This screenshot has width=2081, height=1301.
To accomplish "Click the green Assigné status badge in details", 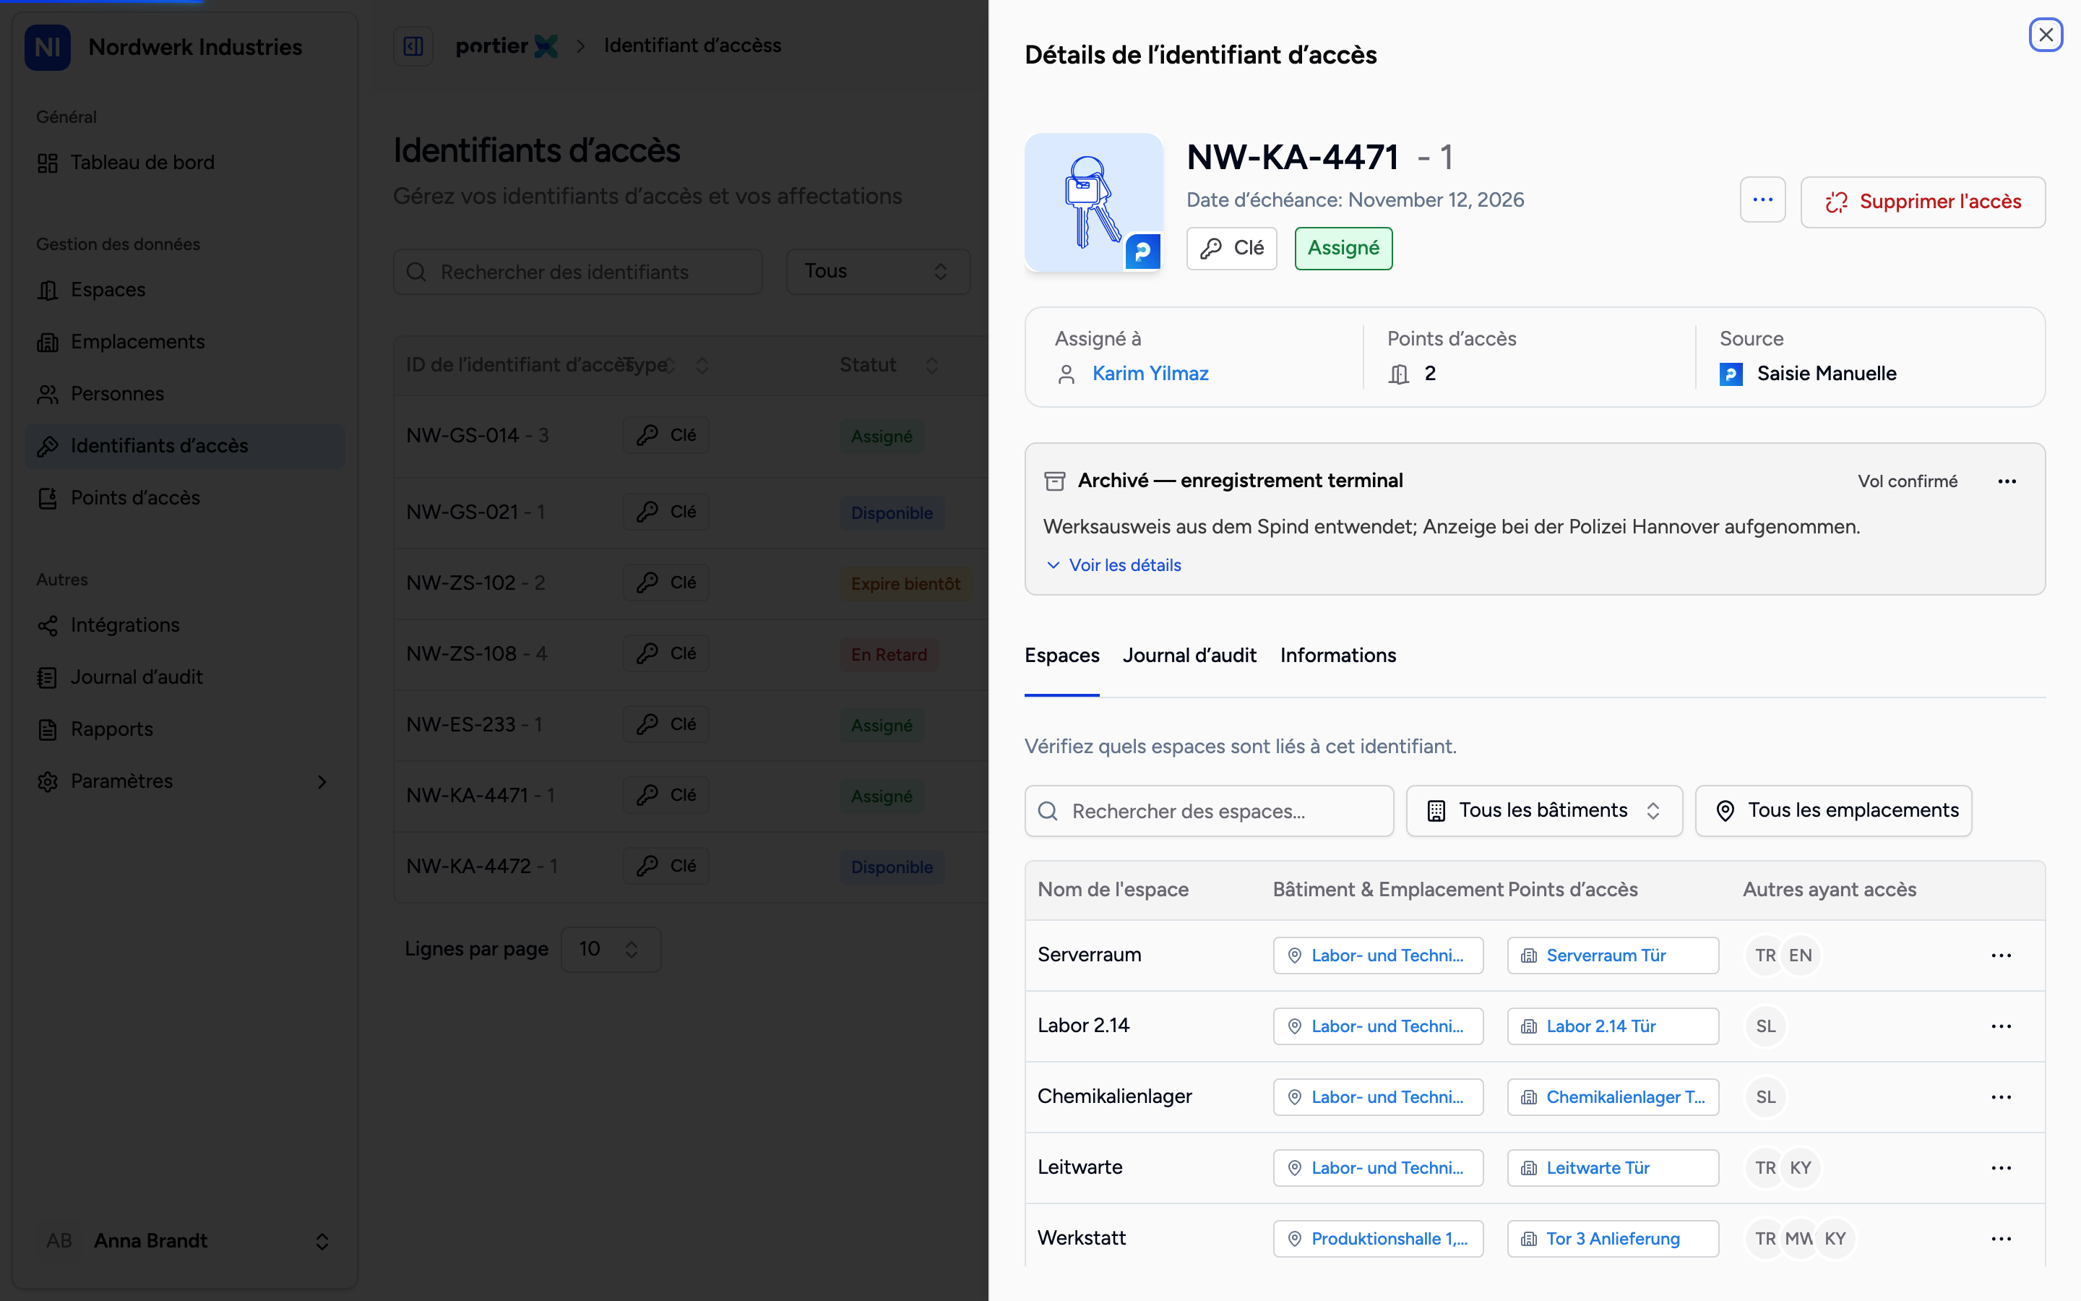I will [1343, 248].
